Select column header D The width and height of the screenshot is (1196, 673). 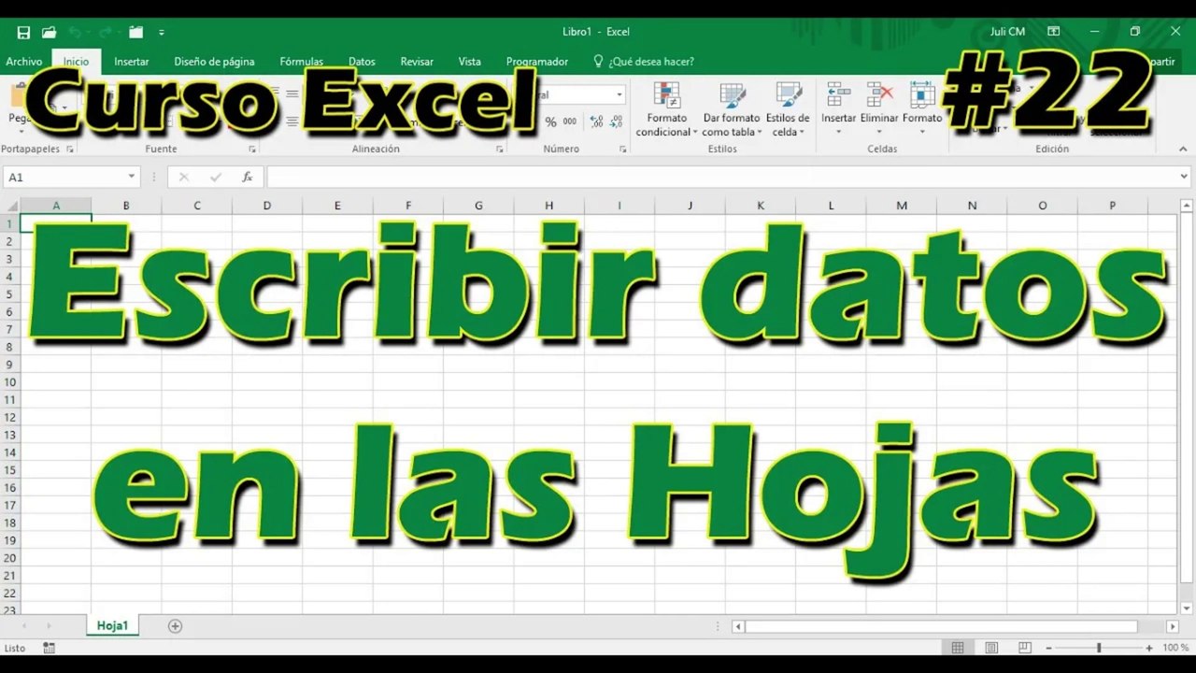point(267,206)
